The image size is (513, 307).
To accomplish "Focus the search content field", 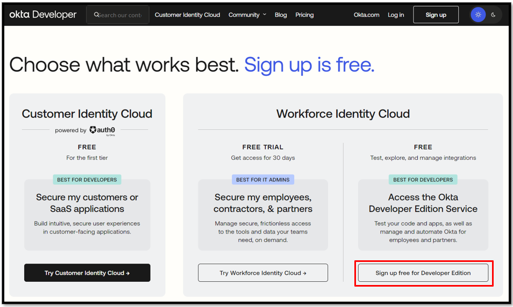I will point(118,14).
